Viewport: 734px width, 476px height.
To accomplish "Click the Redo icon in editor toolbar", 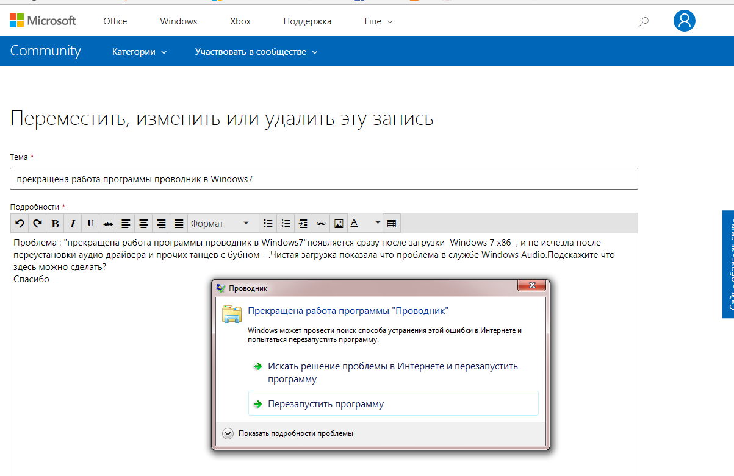I will pos(37,223).
